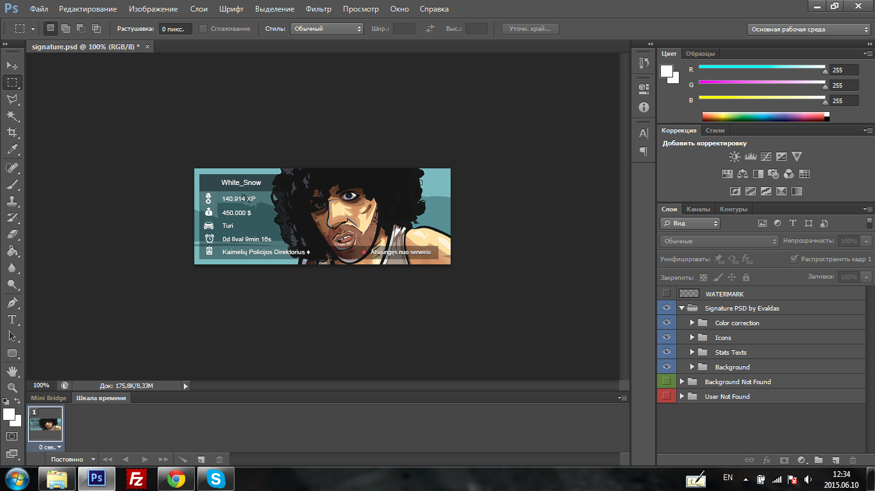Viewport: 875px width, 491px height.
Task: Show the User Not Found group
Action: 667,396
